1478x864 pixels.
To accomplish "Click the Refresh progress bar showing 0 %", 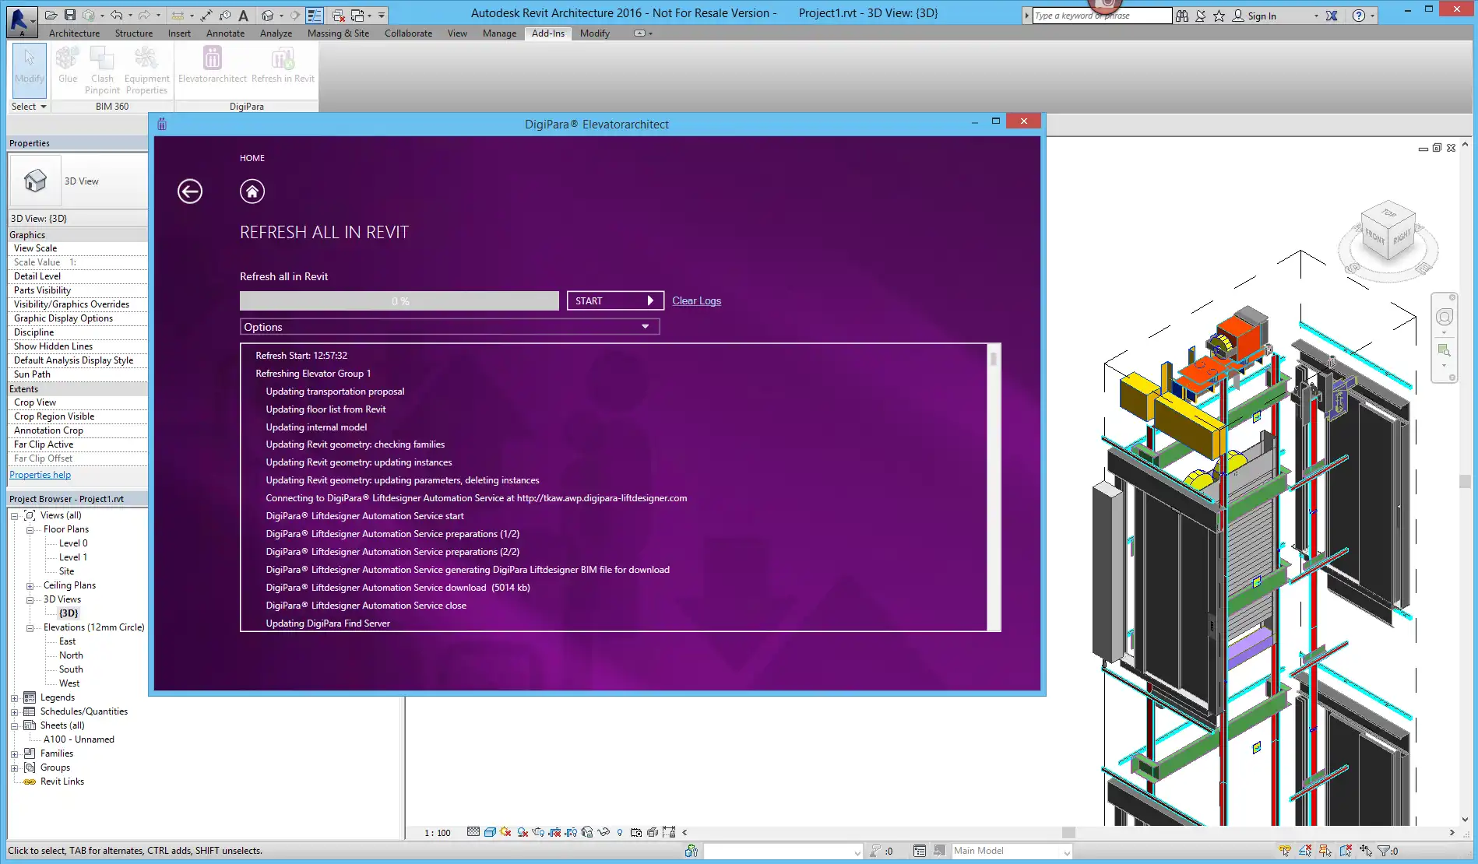I will pos(399,301).
